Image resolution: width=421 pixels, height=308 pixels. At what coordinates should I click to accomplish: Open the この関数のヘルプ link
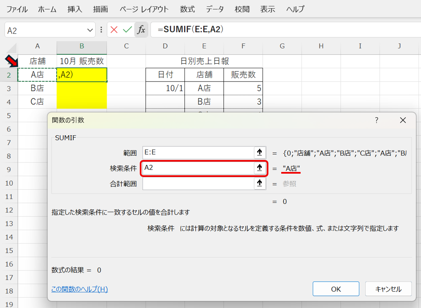79,289
